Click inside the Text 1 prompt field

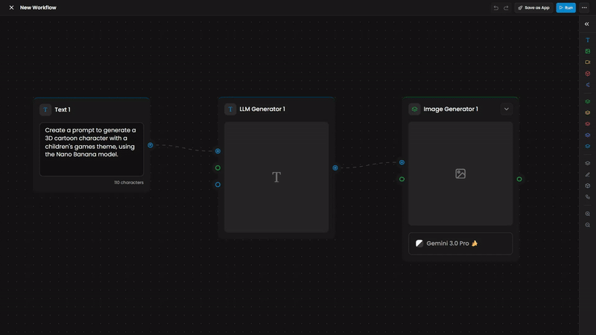pos(91,149)
